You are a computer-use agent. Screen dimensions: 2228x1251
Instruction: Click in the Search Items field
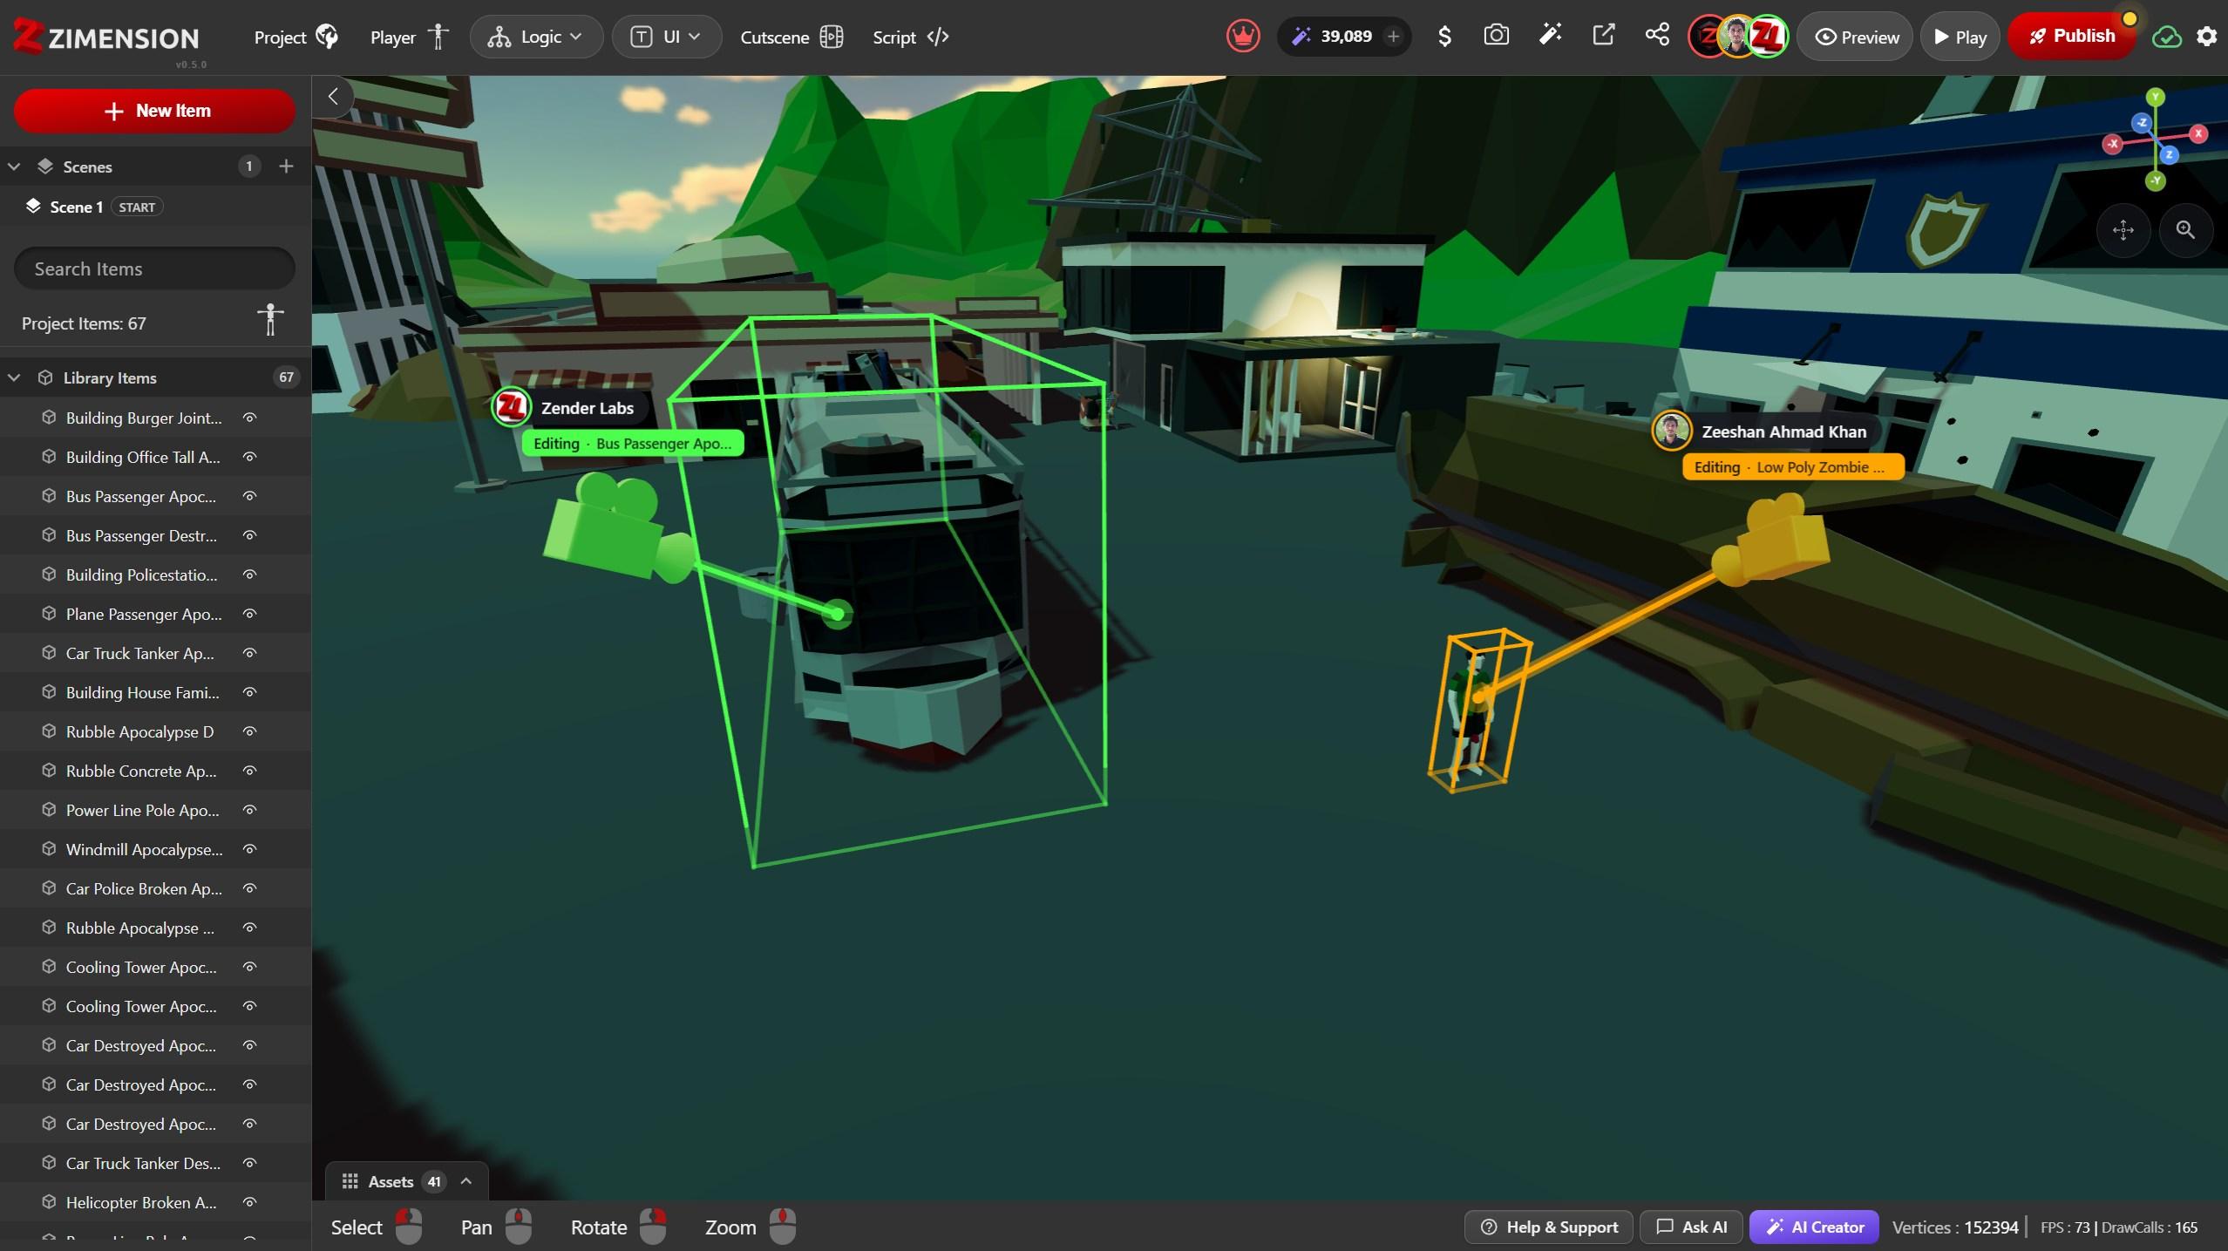coord(154,269)
